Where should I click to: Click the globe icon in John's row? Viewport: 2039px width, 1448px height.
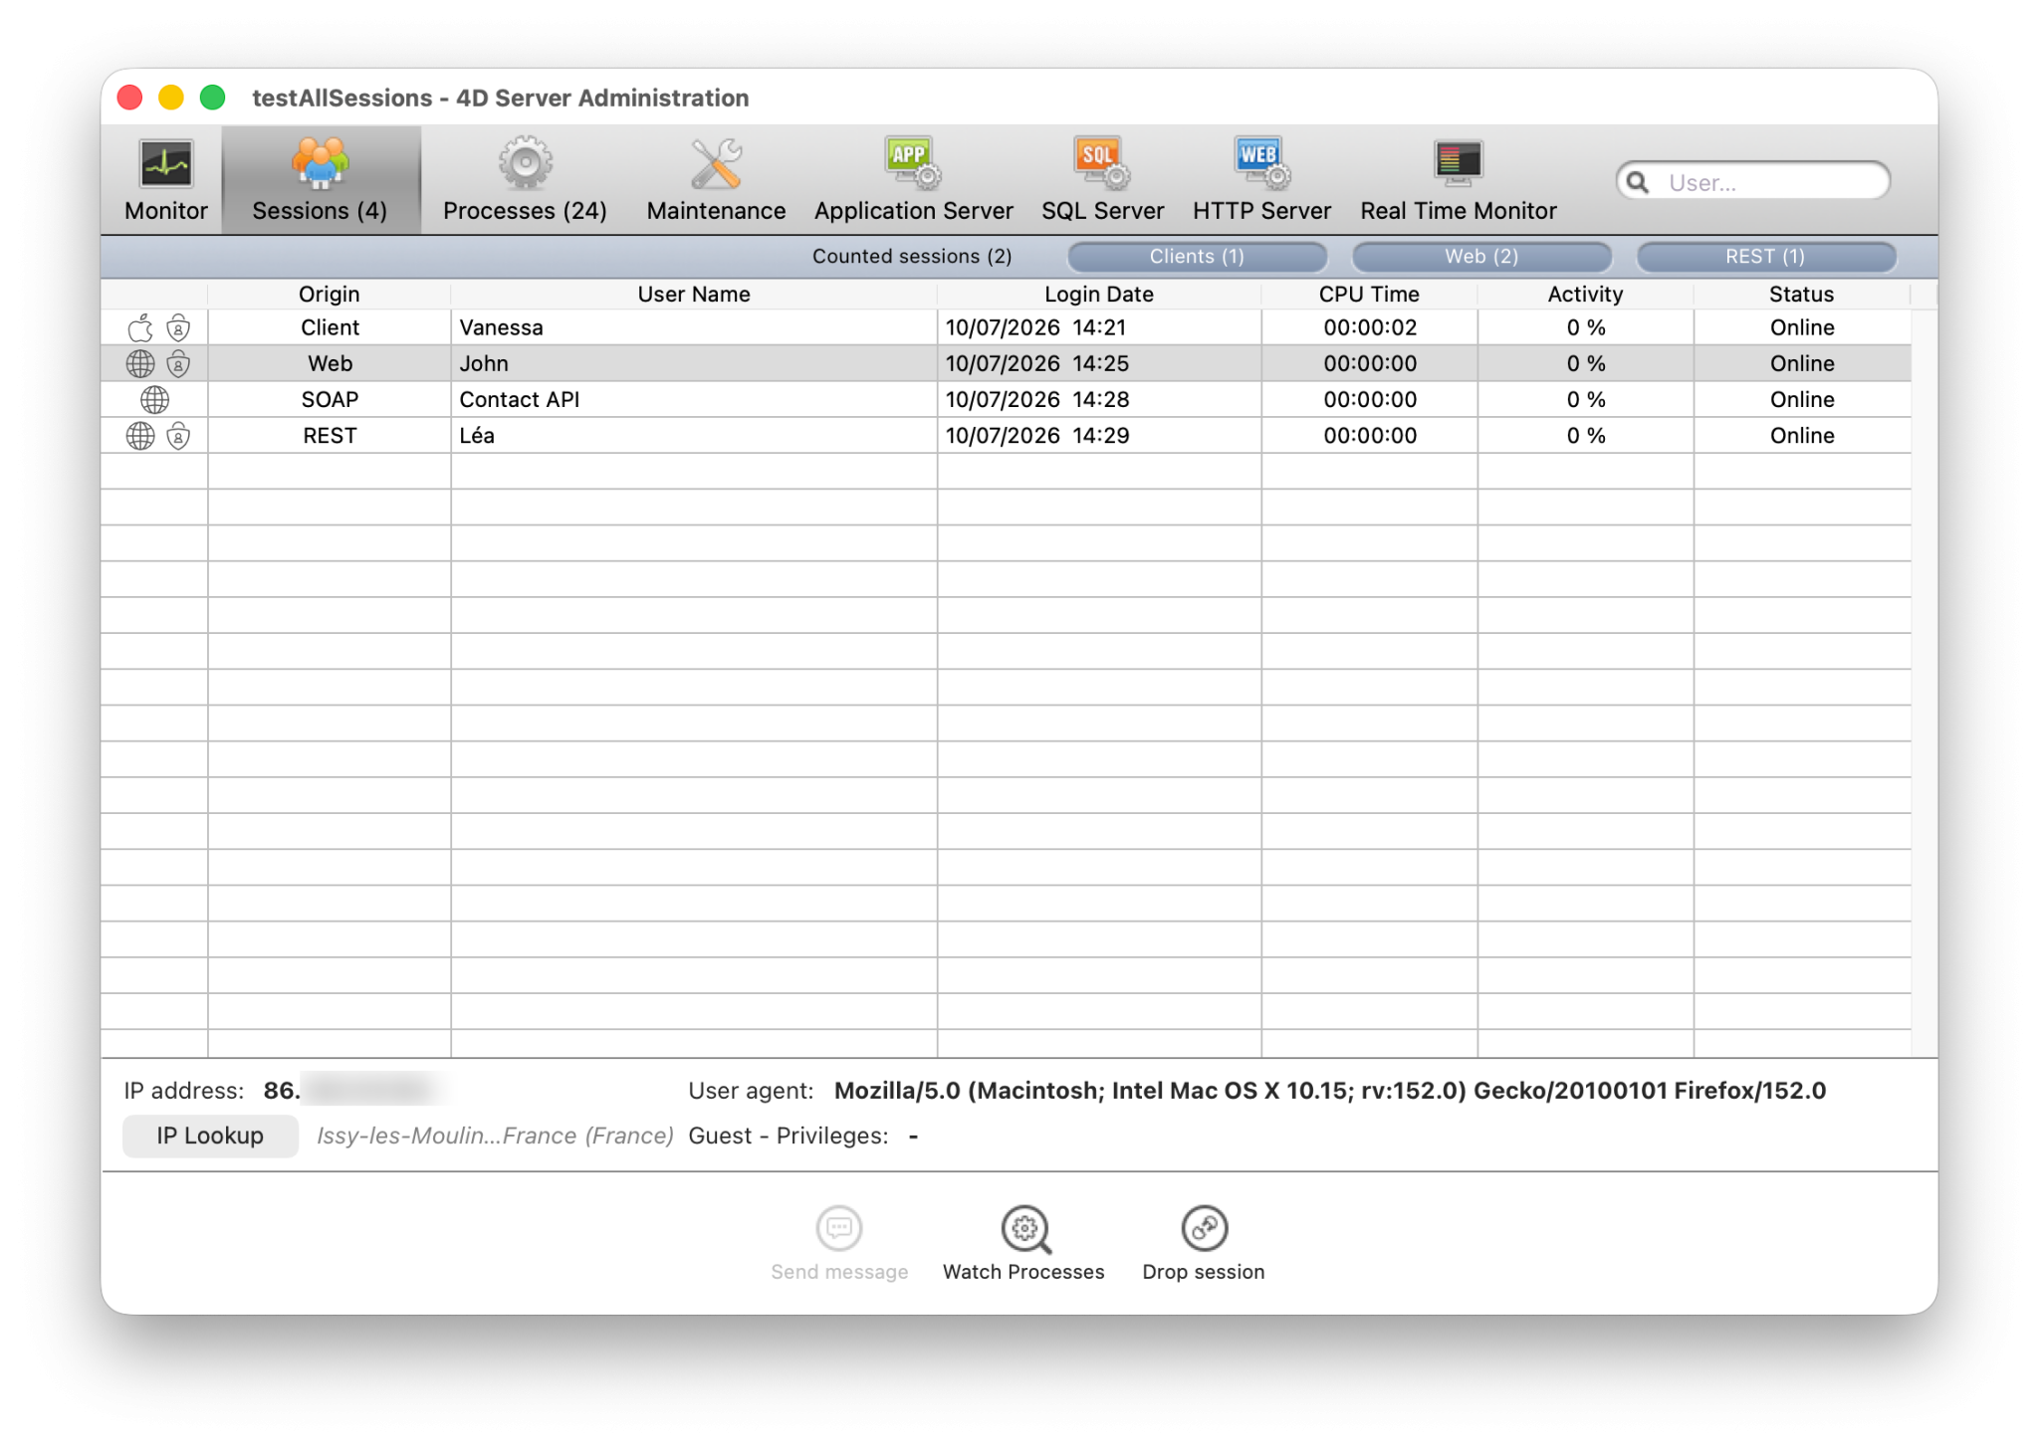click(140, 364)
